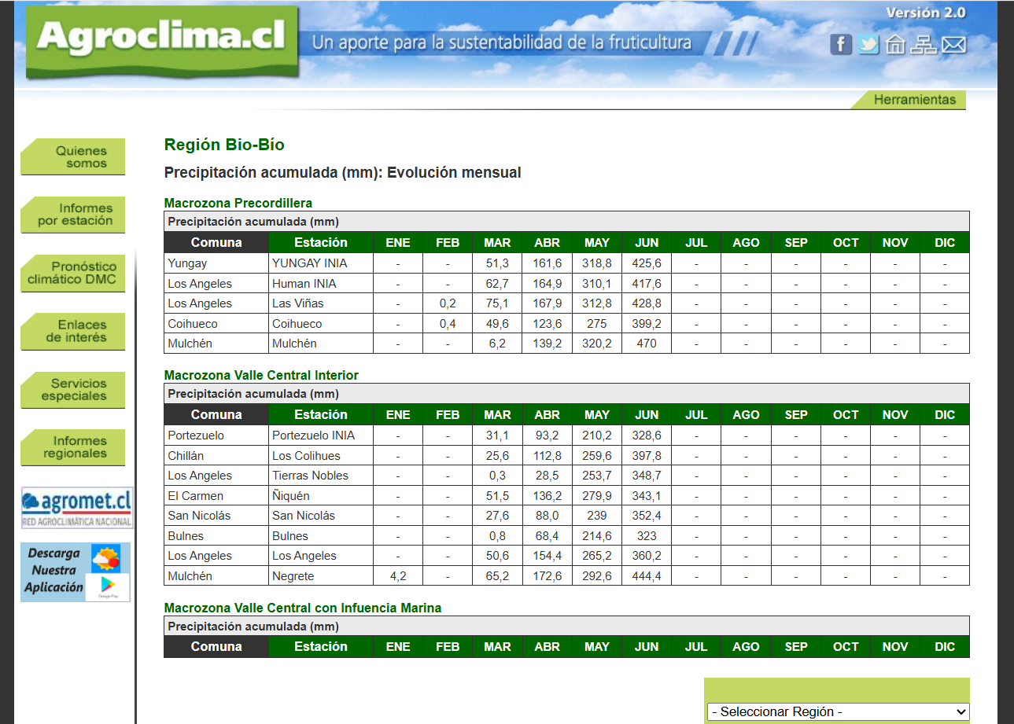Screen dimensions: 1014x724
Task: Click the Las Viñas station cell
Action: (321, 303)
